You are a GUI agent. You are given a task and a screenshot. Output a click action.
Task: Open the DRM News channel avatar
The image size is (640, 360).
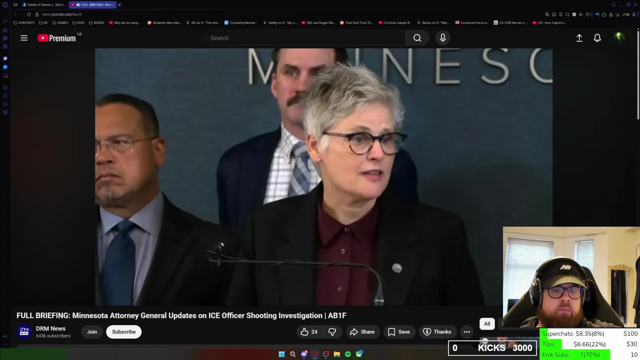tap(24, 332)
